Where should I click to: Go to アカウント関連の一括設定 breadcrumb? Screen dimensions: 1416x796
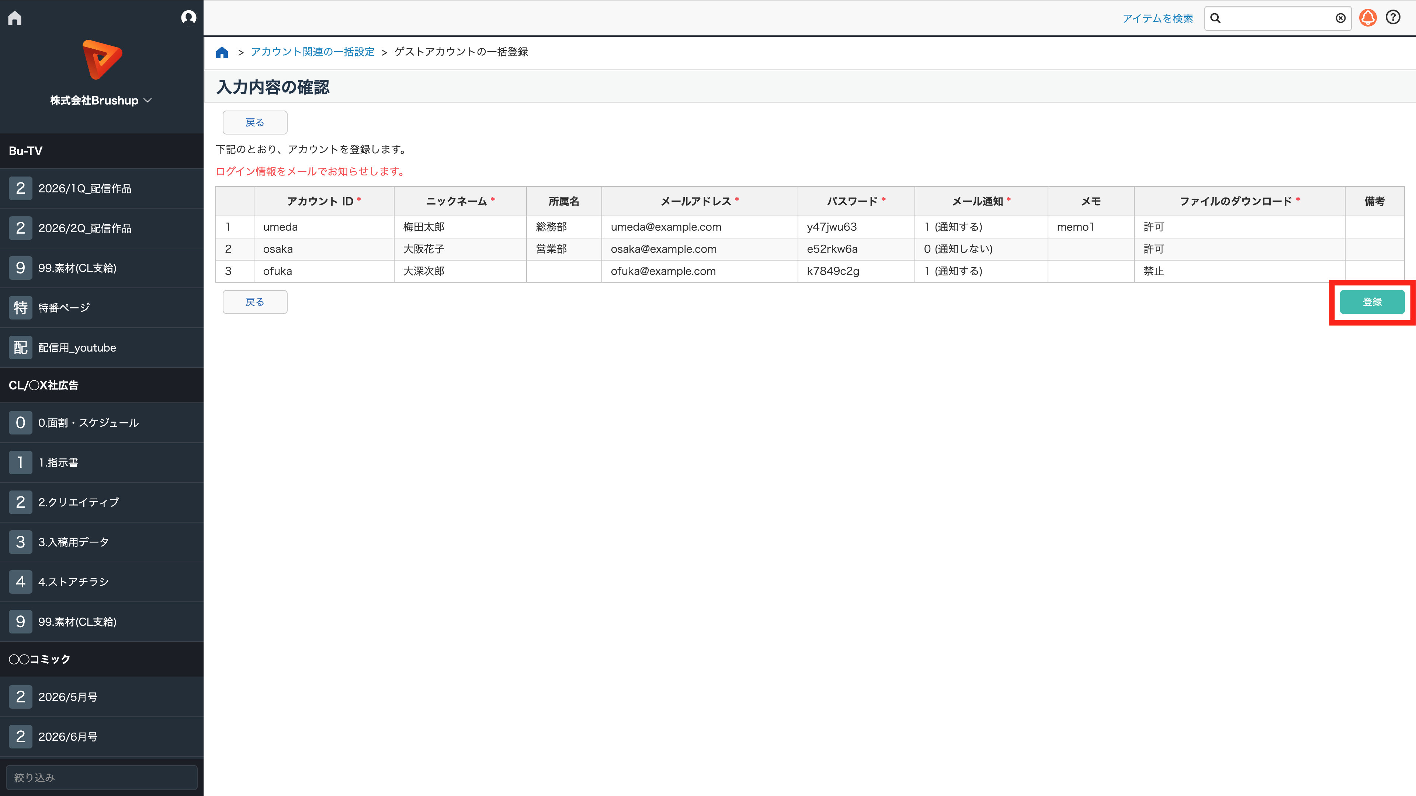point(312,52)
